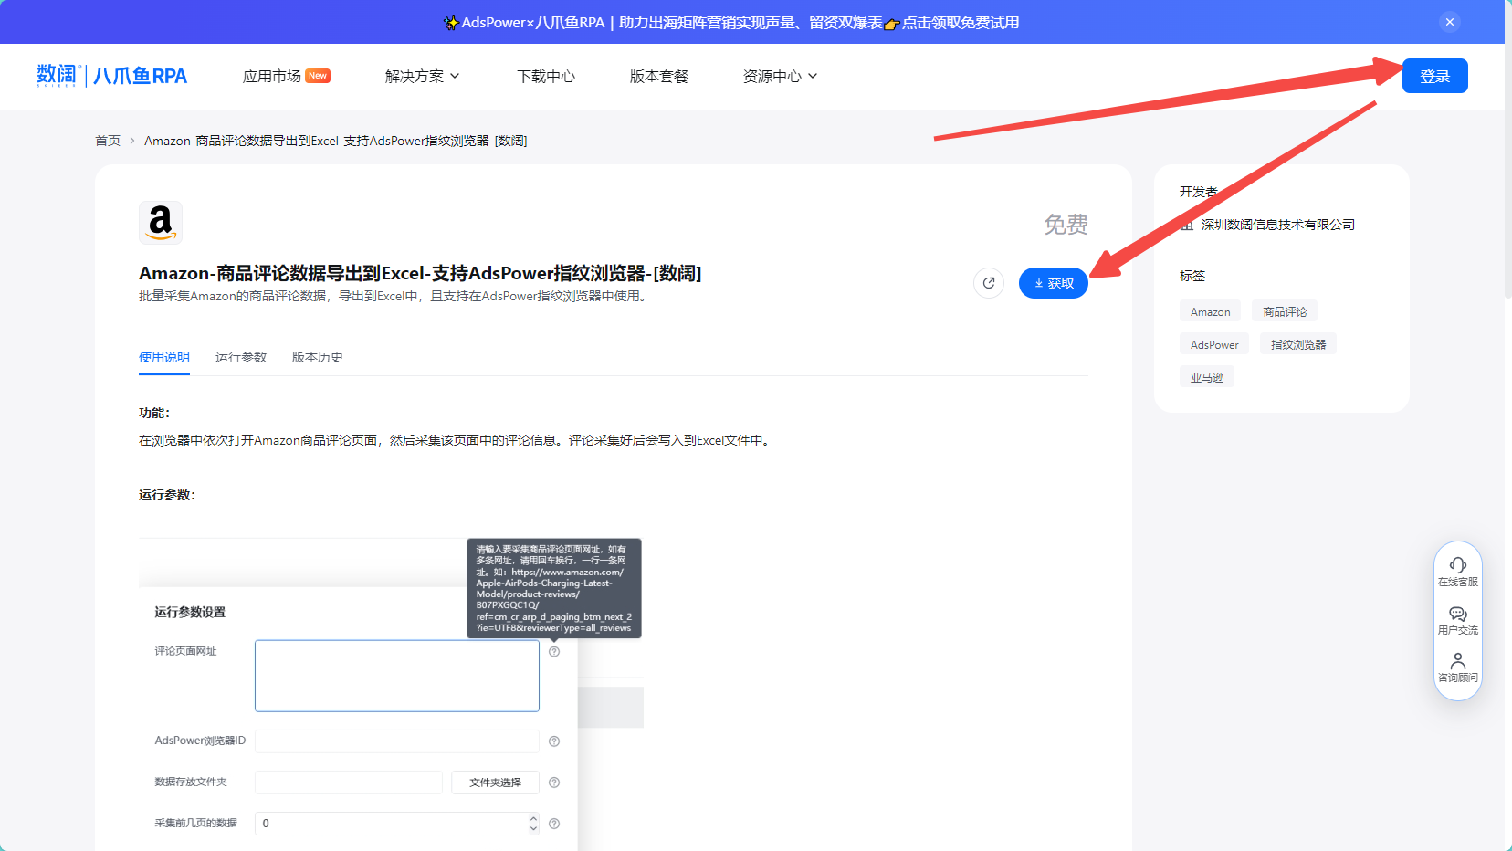The width and height of the screenshot is (1512, 851).
Task: Open developer 深圳数阔信息技术有限公司
Action: coord(1278,225)
